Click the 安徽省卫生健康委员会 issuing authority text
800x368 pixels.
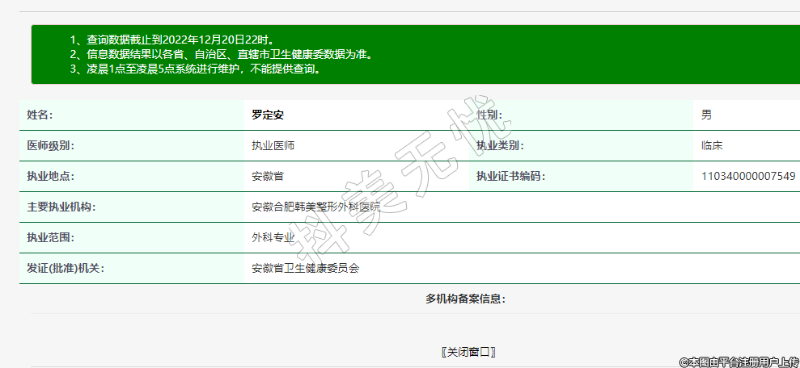click(x=306, y=269)
